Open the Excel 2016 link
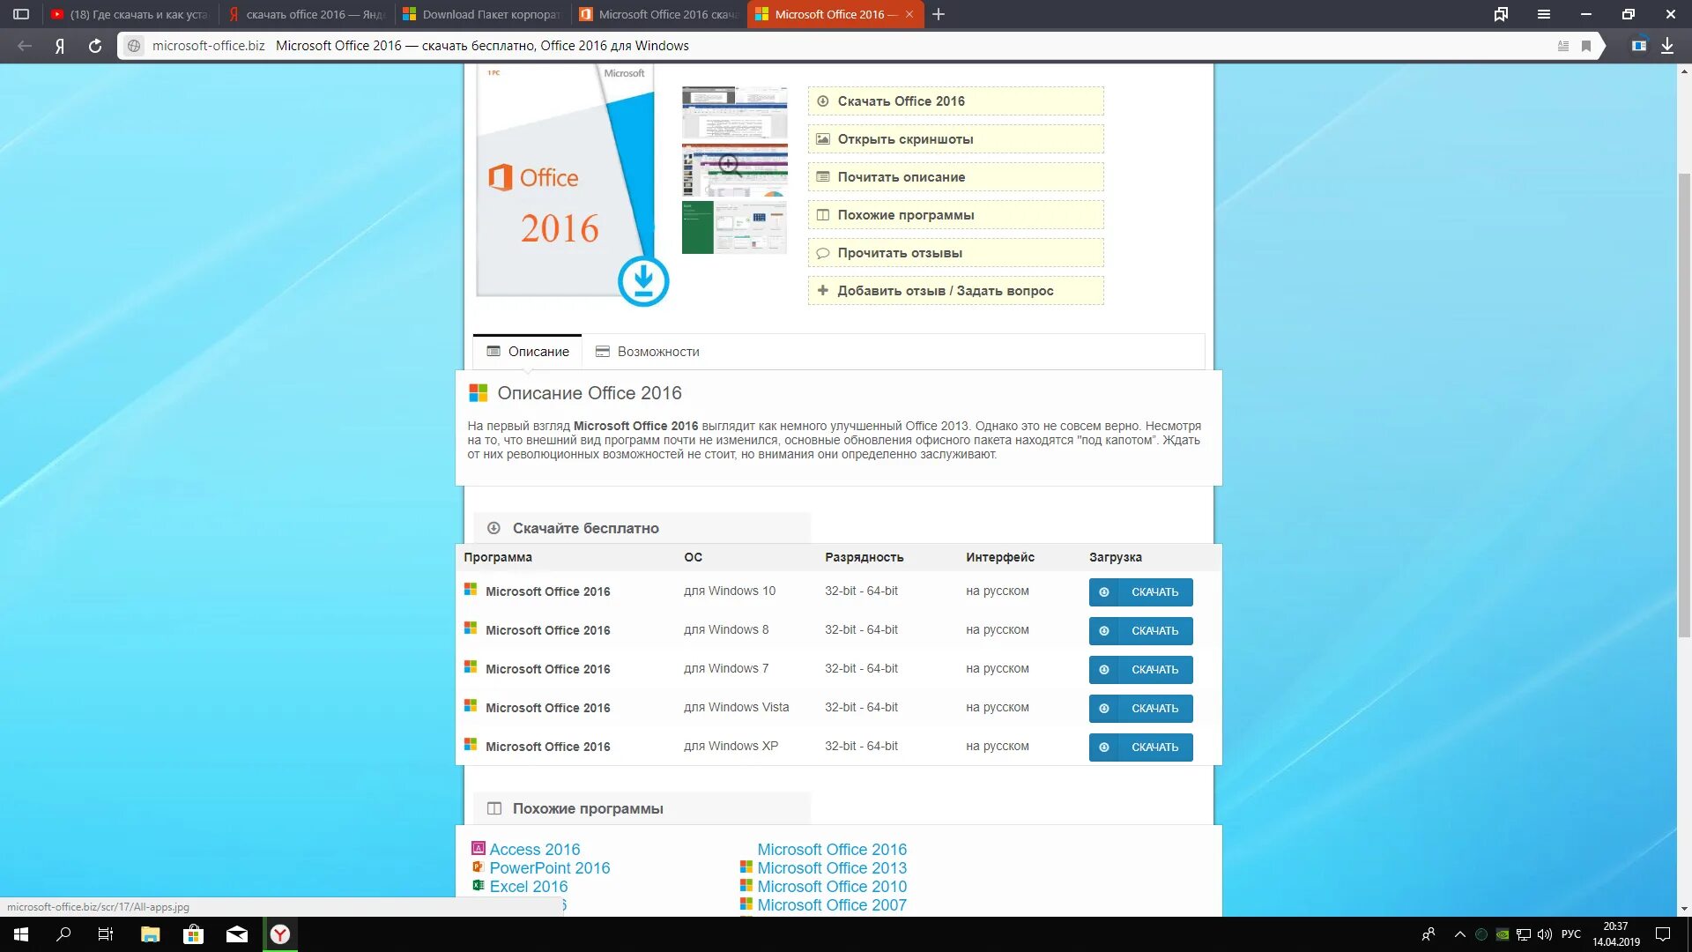 [528, 887]
